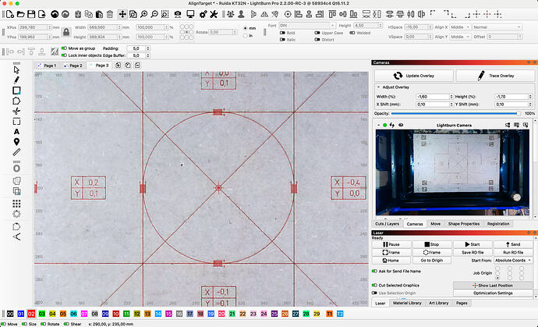Click the Overlay Width (%) stepper arrows

(451, 97)
